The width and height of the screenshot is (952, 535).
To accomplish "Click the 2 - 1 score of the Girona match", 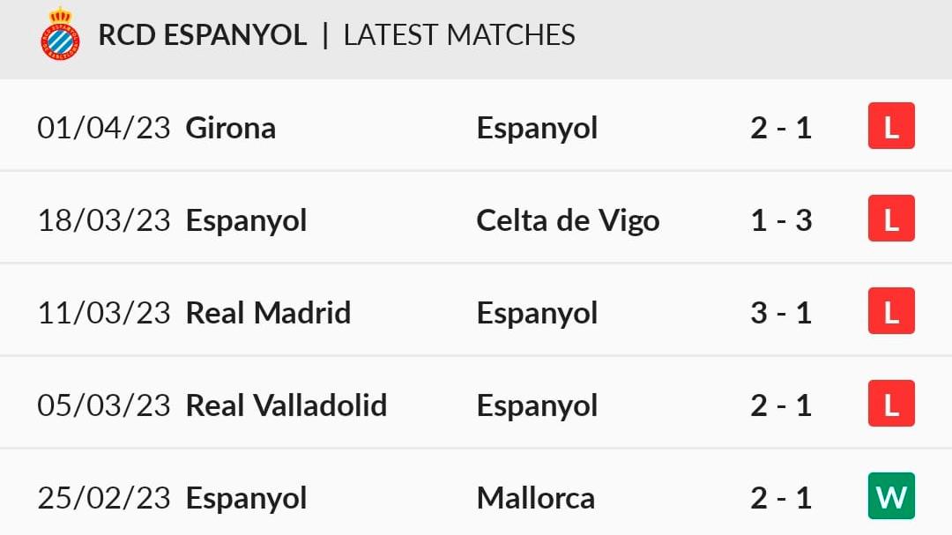I will [781, 128].
